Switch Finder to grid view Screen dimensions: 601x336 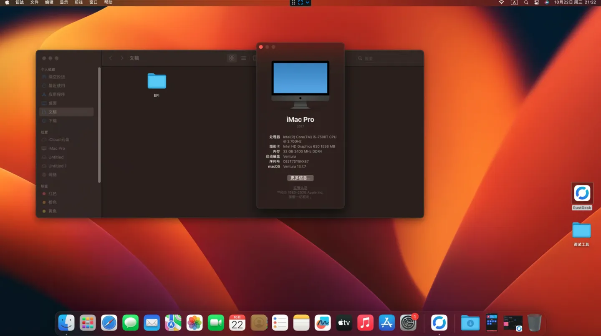pyautogui.click(x=232, y=58)
